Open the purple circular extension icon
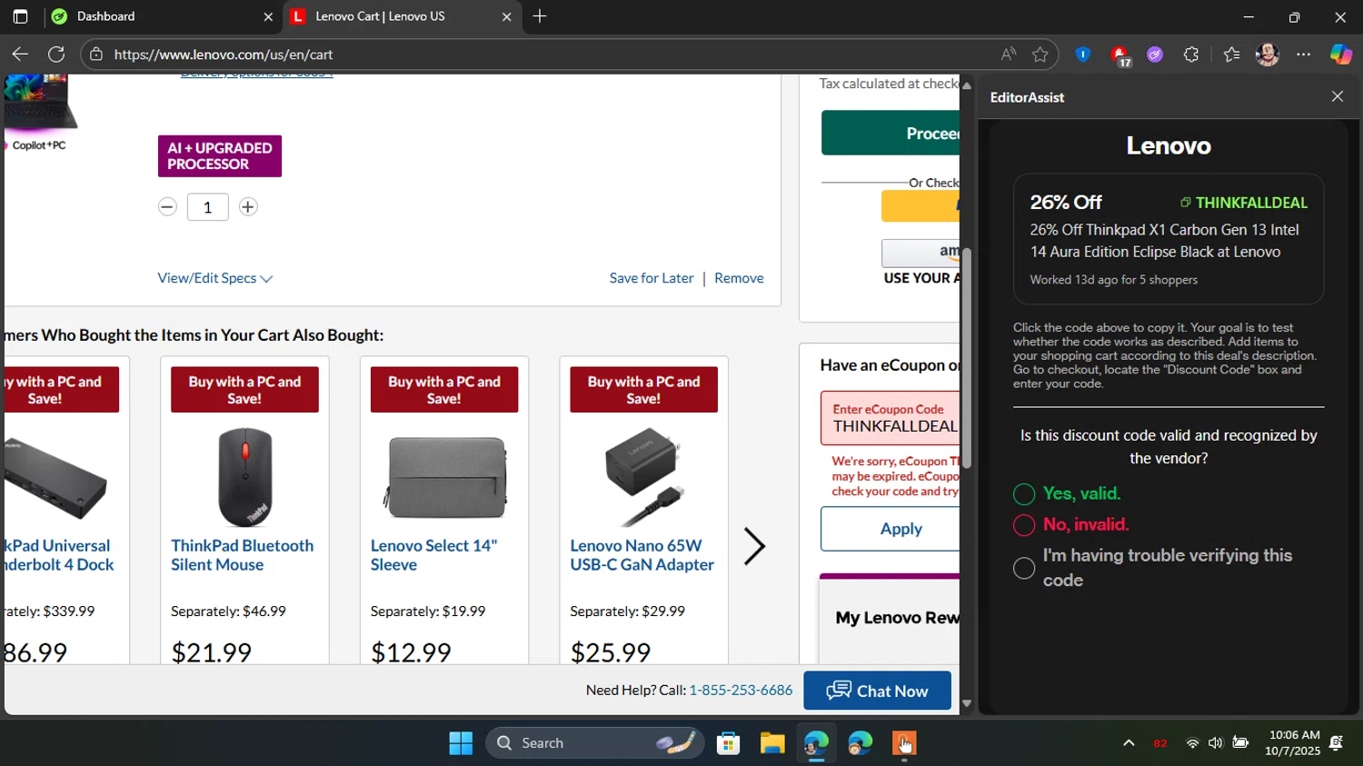Image resolution: width=1363 pixels, height=766 pixels. tap(1155, 55)
